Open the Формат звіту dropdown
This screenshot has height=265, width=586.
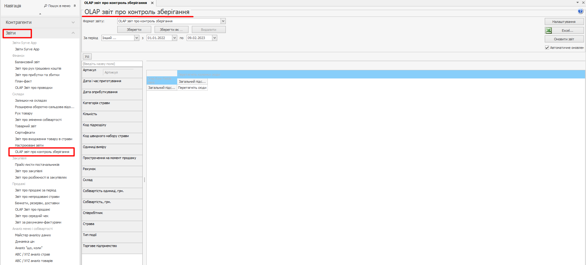(x=223, y=21)
